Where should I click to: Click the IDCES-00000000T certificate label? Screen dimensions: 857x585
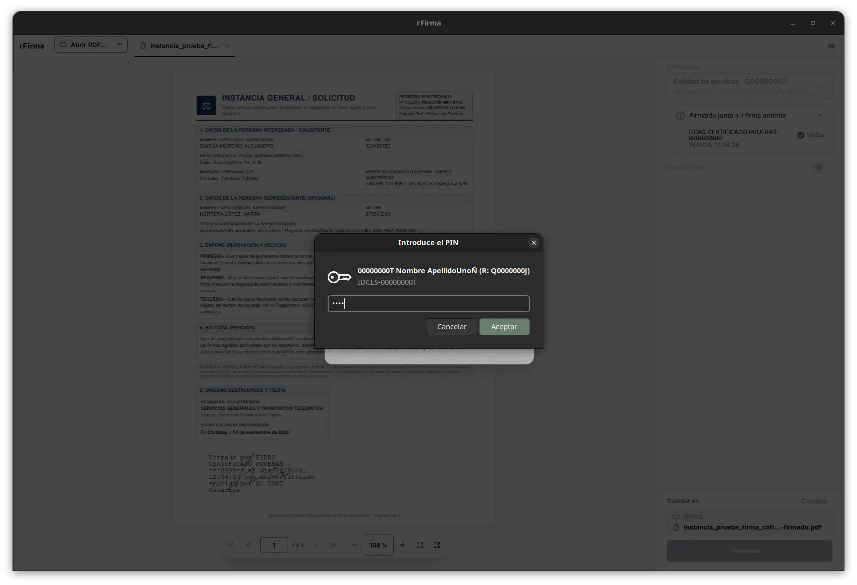pos(387,282)
